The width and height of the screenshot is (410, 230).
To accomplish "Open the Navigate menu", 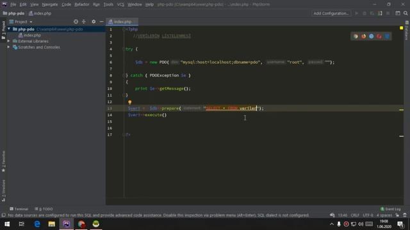I will pyautogui.click(x=50, y=4).
